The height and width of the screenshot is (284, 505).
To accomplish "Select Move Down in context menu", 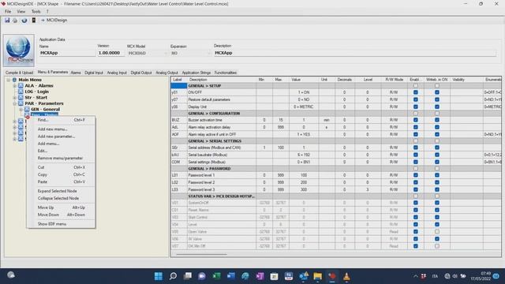I will pyautogui.click(x=62, y=215).
